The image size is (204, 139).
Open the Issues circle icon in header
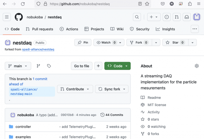(x=167, y=17)
